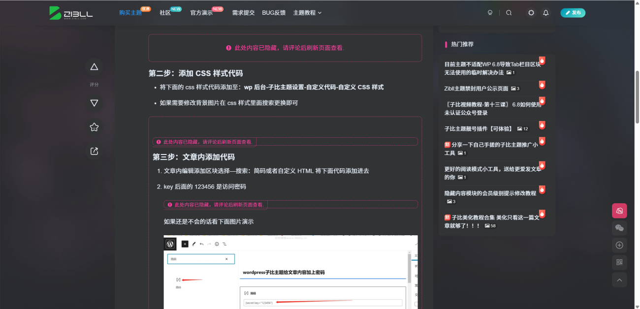Screen dimensions: 640x309
Task: Upvote the article with the up triangle
Action: coord(94,67)
